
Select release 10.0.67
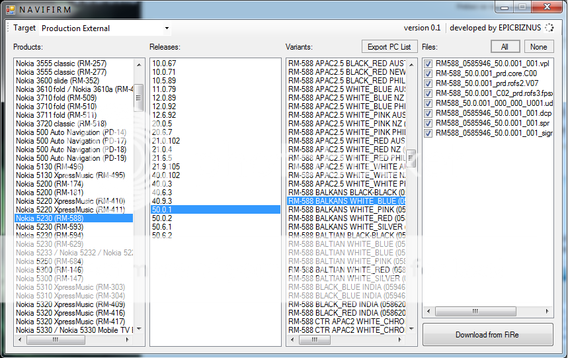216,64
